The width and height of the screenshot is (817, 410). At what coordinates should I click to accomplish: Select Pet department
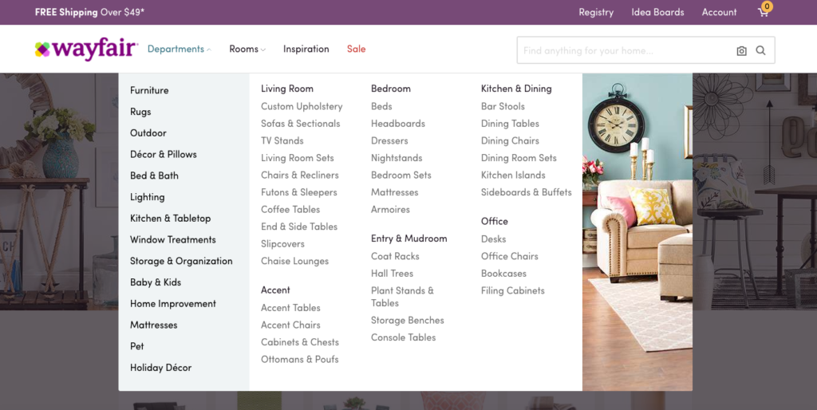[137, 346]
